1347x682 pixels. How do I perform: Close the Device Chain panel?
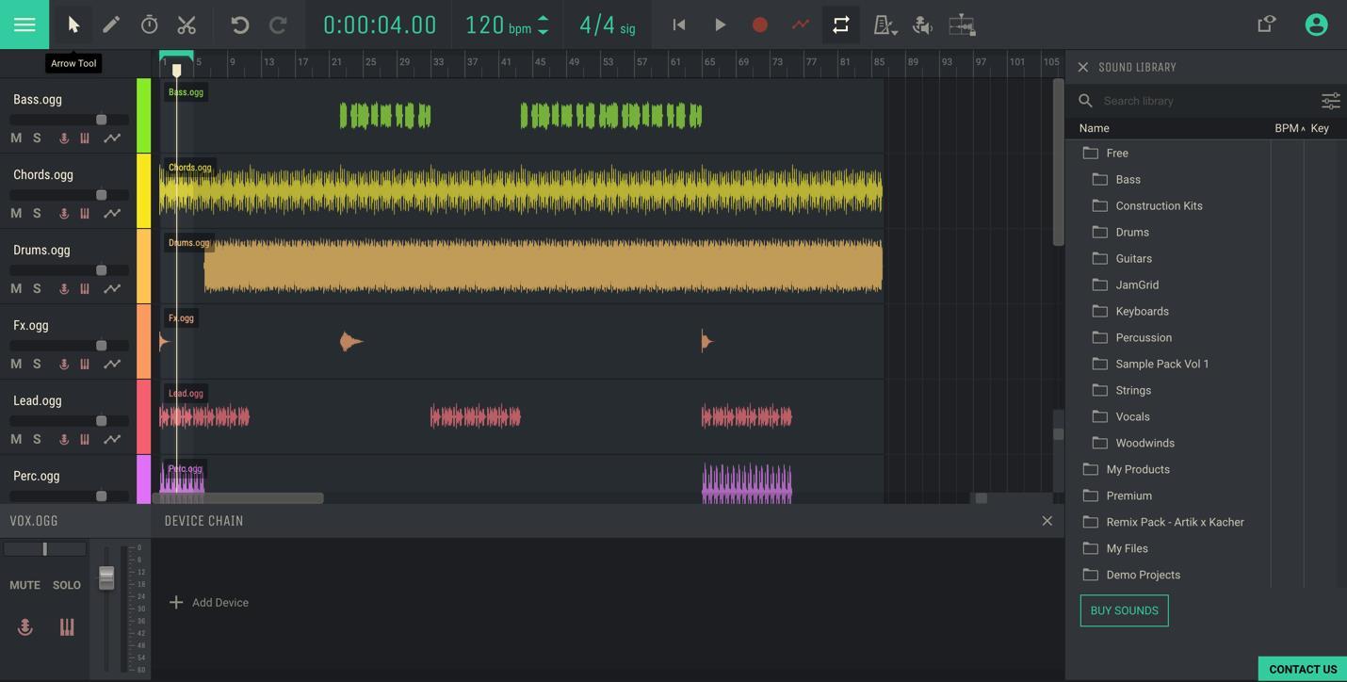click(1047, 521)
